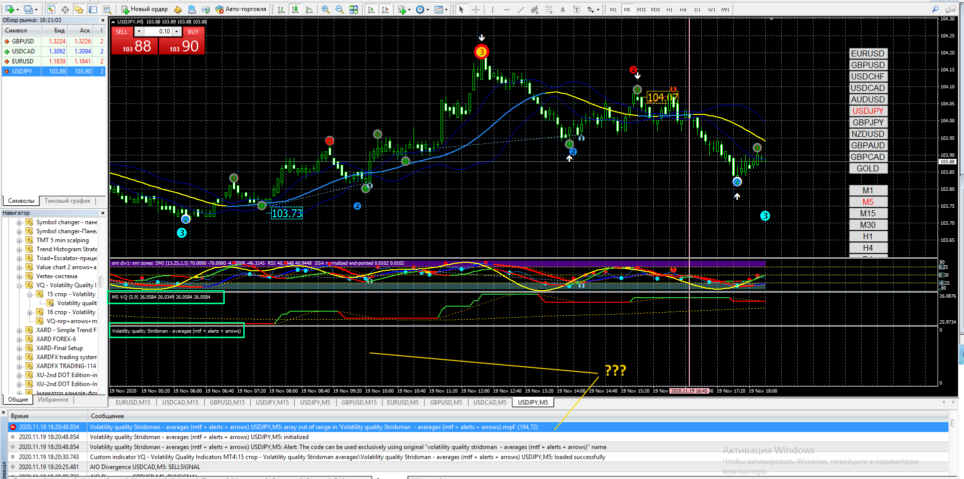964x479 pixels.
Task: Toggle the Авто-торговля auto-trading button
Action: (241, 9)
